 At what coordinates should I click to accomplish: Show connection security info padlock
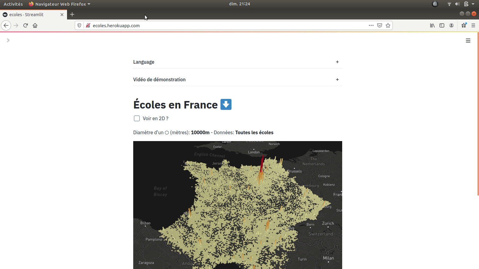(88, 25)
